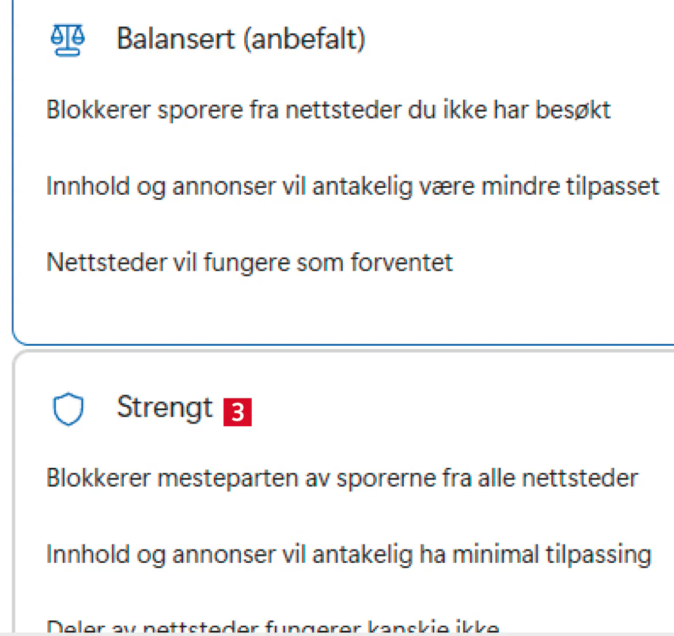
Task: Click empty space below "Nettsteder vil fungere som forventet"
Action: (x=249, y=305)
